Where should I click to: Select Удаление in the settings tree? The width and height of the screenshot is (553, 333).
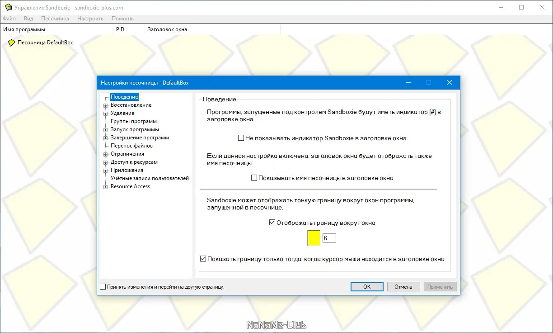click(122, 113)
